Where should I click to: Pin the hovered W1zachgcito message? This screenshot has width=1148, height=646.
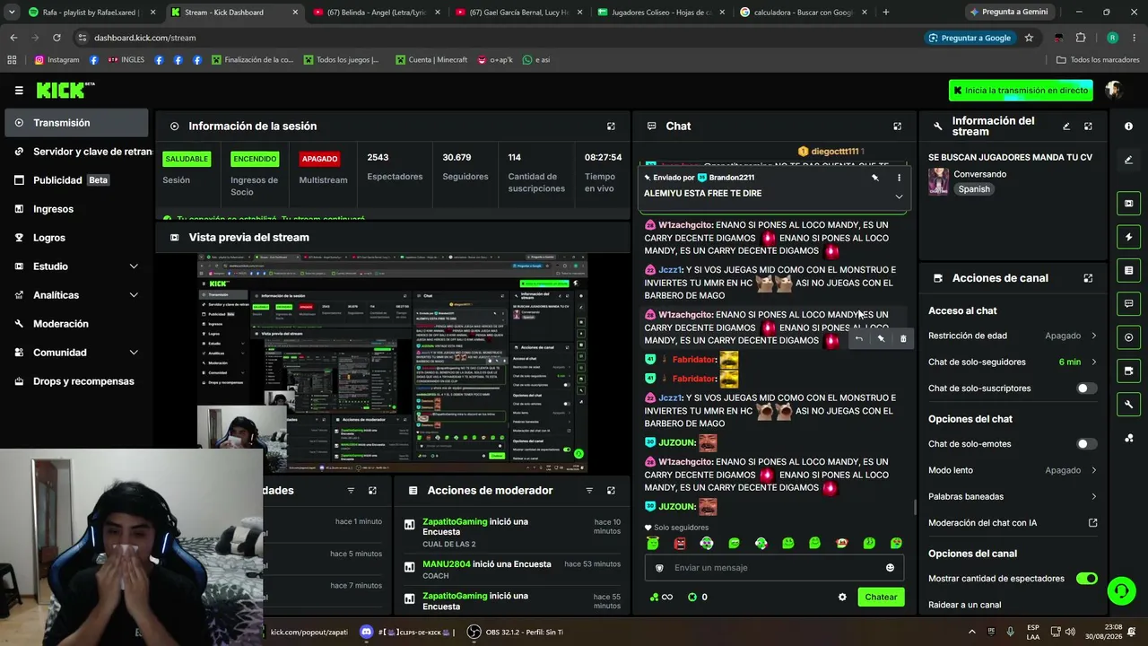[881, 338]
